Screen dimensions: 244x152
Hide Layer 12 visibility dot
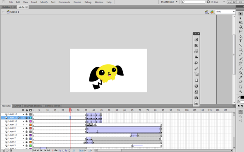(x=23, y=121)
